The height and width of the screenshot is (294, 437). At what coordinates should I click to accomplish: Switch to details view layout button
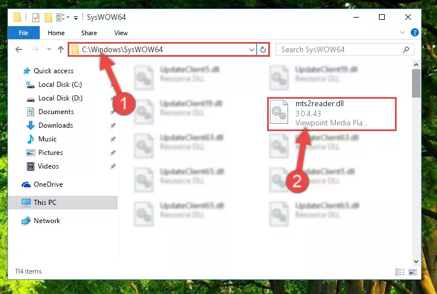click(x=400, y=272)
